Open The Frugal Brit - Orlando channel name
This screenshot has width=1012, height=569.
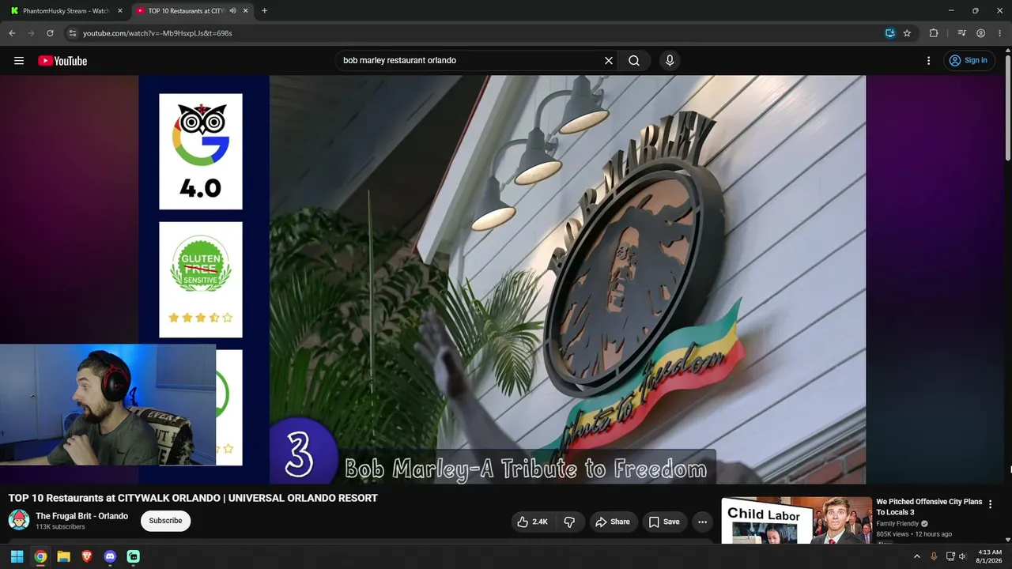coord(81,516)
